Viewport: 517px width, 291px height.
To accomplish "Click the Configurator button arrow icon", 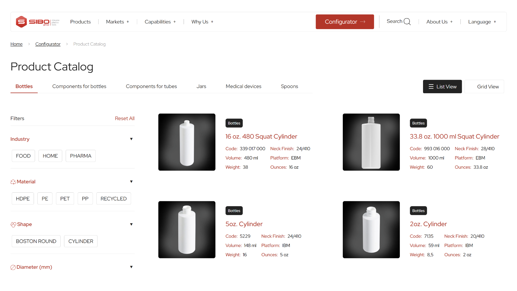I will pos(363,22).
